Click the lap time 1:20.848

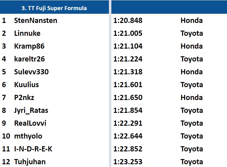coord(128,20)
